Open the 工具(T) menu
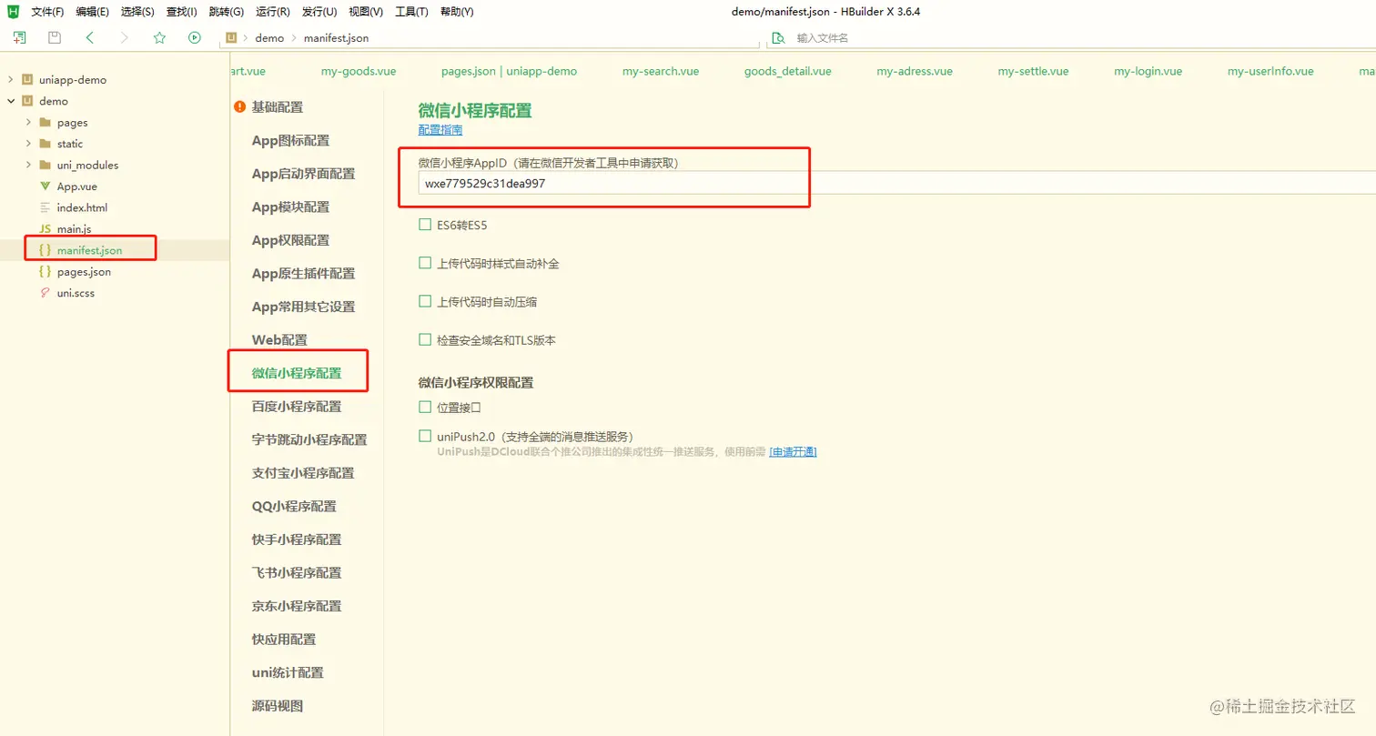 click(412, 12)
